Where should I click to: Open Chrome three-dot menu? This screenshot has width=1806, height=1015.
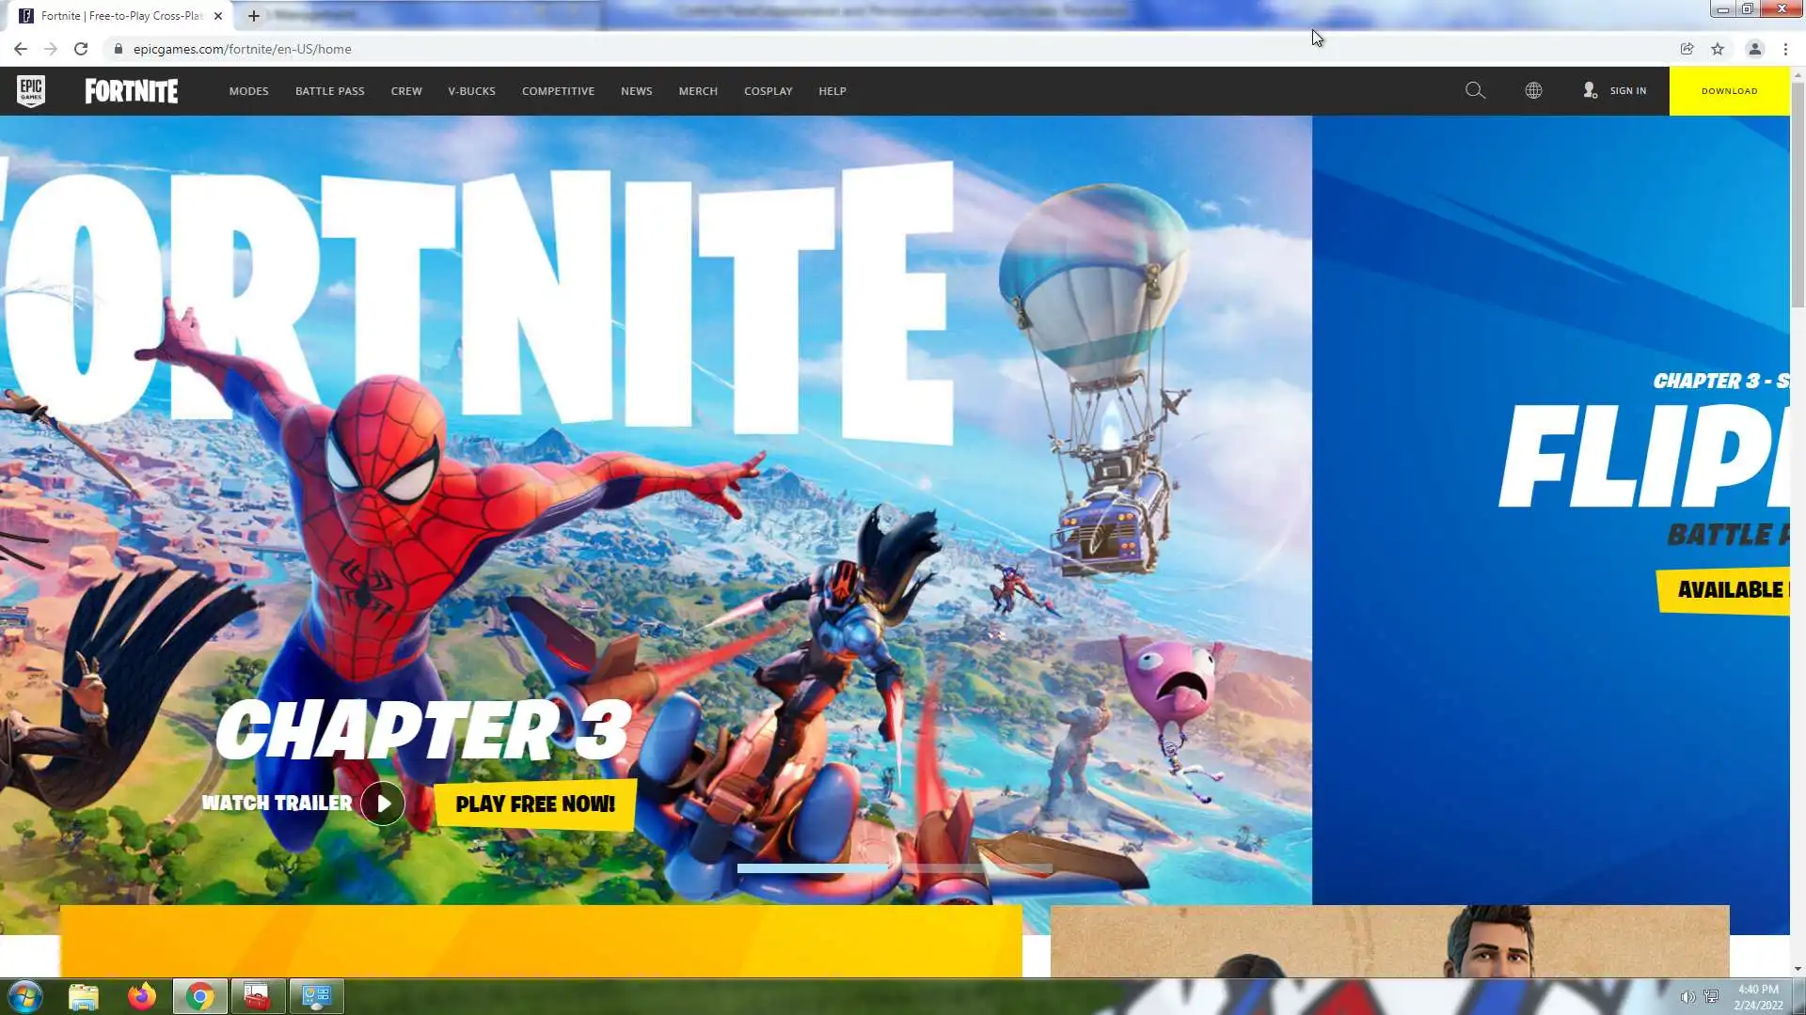point(1785,49)
